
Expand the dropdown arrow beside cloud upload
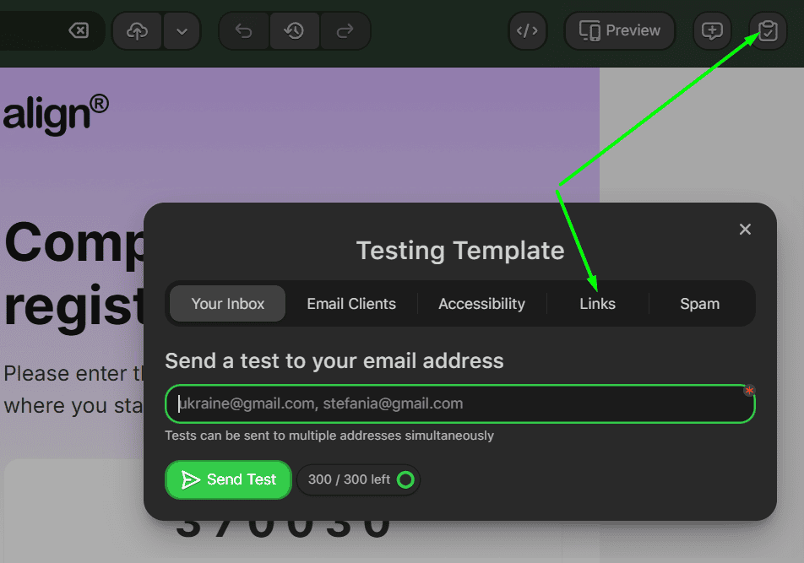182,31
